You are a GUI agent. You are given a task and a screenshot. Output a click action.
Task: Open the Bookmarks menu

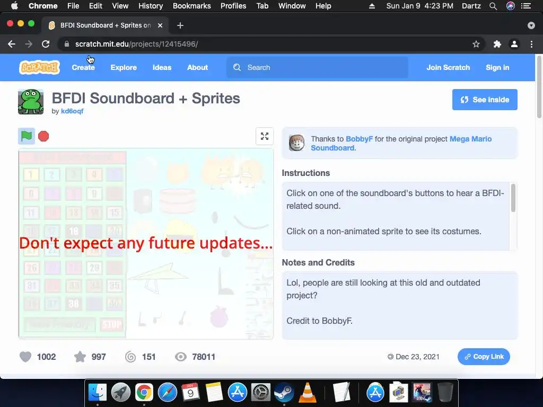[192, 6]
